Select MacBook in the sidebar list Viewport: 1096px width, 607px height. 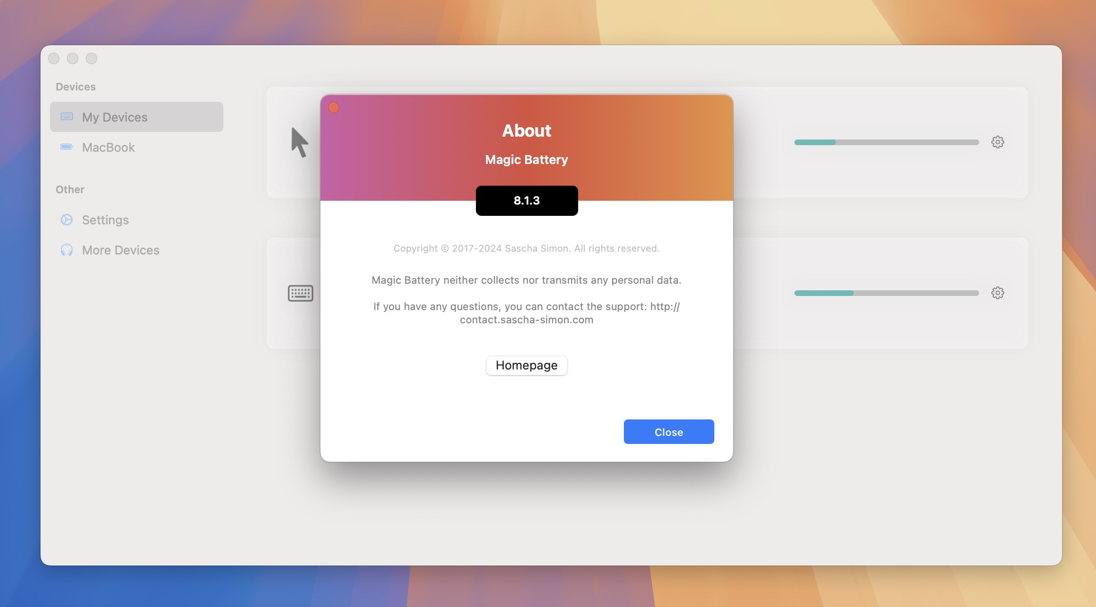[108, 147]
